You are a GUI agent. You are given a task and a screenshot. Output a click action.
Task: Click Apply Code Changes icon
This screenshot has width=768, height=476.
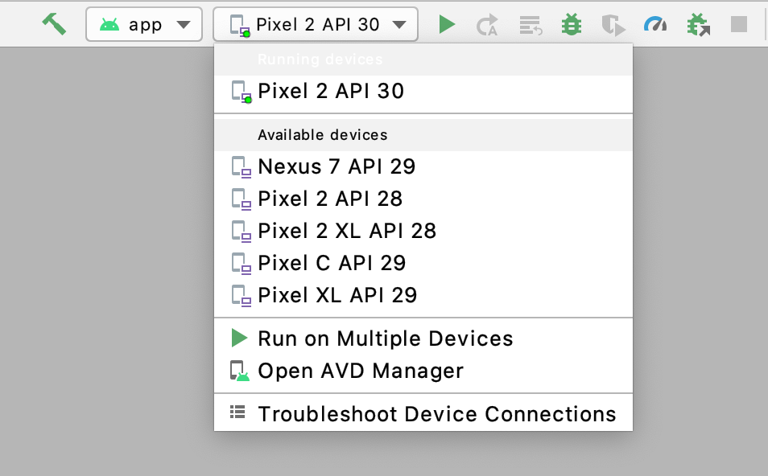pos(531,25)
